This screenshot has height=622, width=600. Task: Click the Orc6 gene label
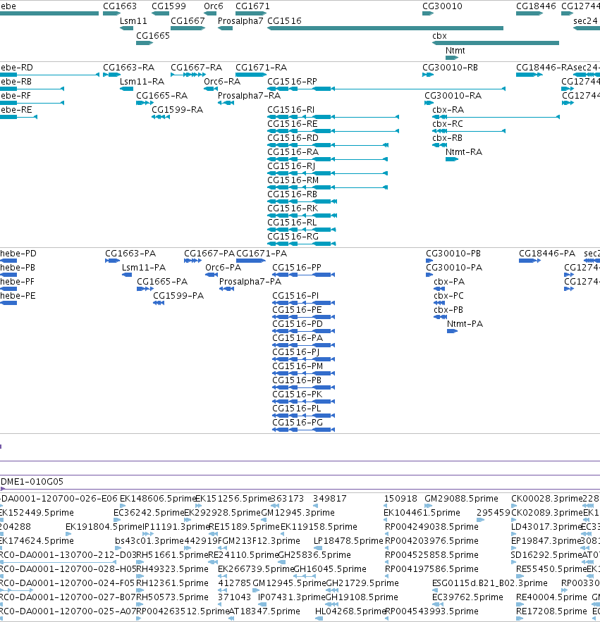click(x=213, y=6)
